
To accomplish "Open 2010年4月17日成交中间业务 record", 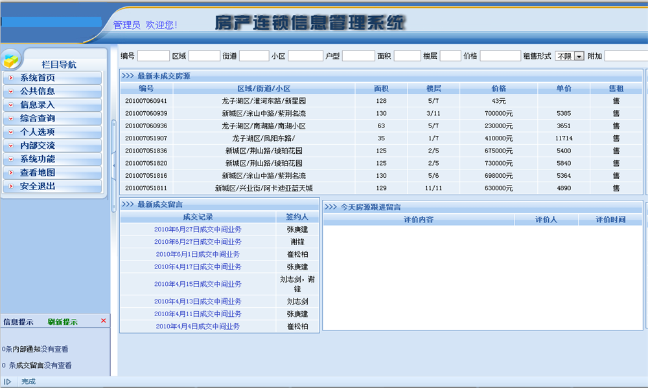I will (x=198, y=267).
